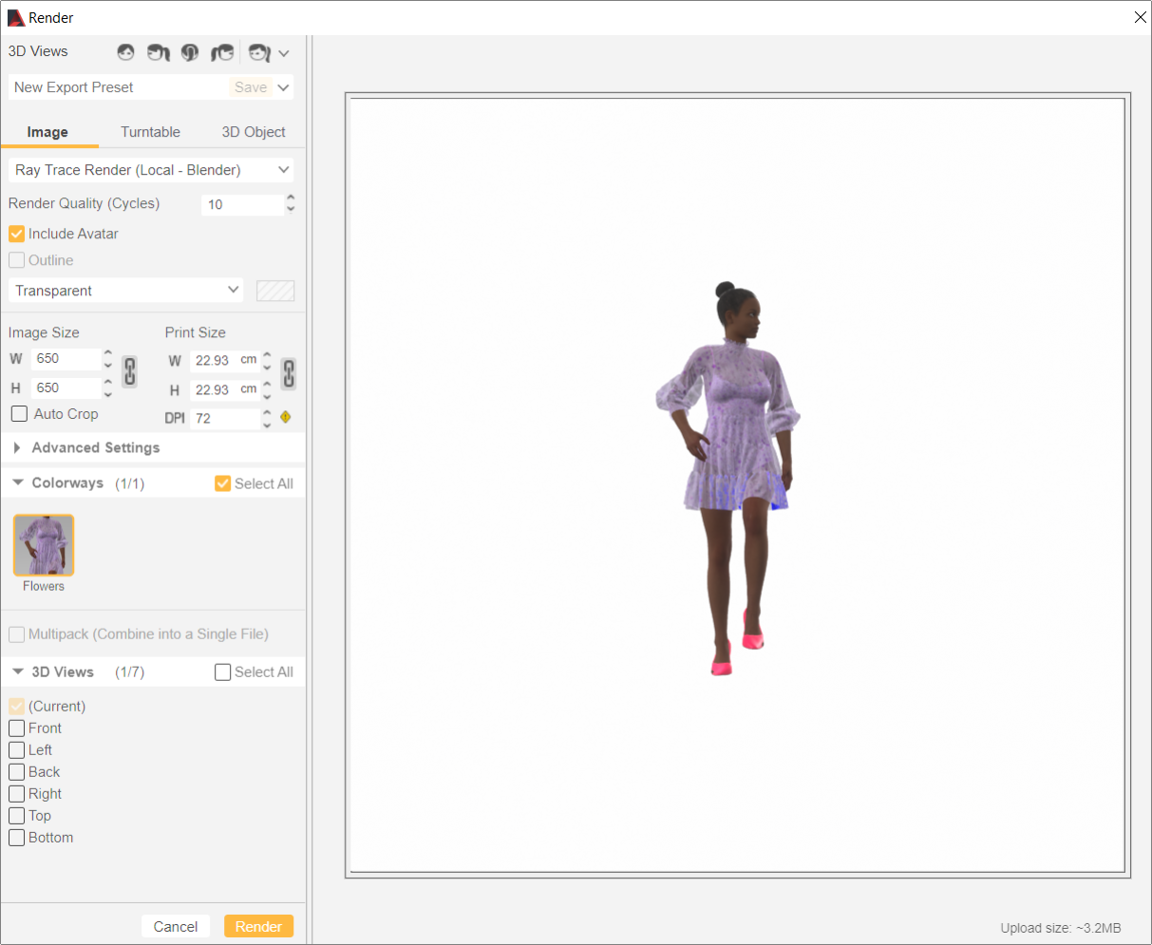Click the 'Upload size: ~3.2MB' status text
This screenshot has width=1152, height=945.
point(1060,929)
